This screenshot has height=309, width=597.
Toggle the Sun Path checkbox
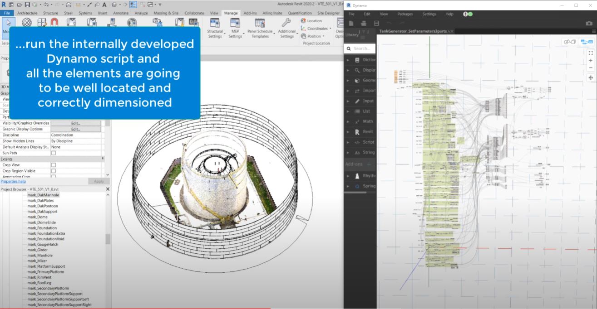pyautogui.click(x=53, y=153)
